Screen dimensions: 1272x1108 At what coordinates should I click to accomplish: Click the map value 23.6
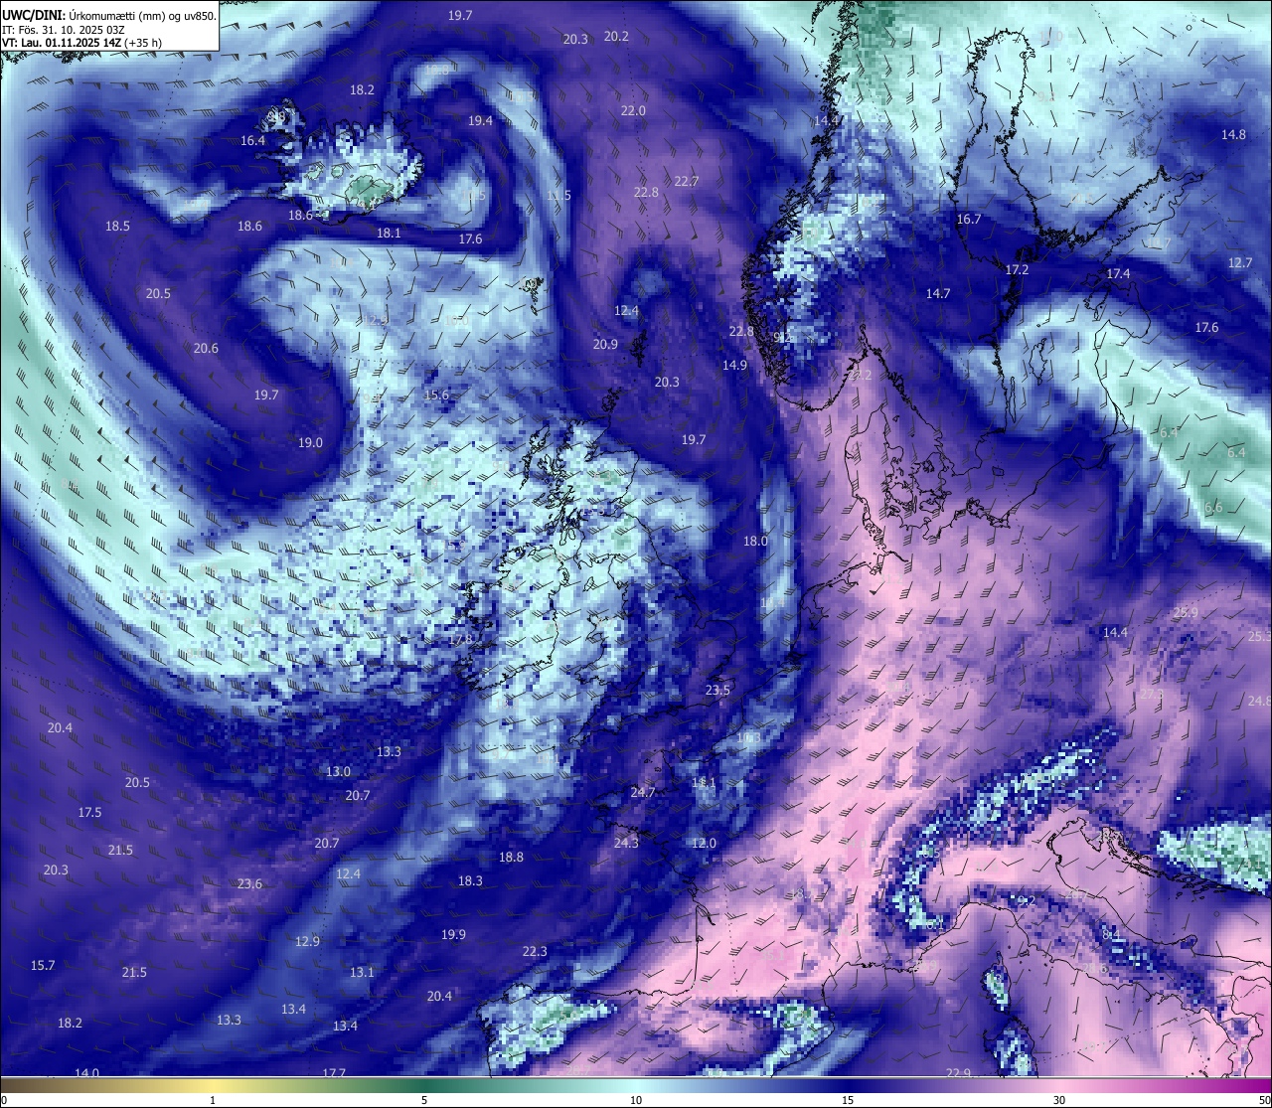pyautogui.click(x=249, y=883)
